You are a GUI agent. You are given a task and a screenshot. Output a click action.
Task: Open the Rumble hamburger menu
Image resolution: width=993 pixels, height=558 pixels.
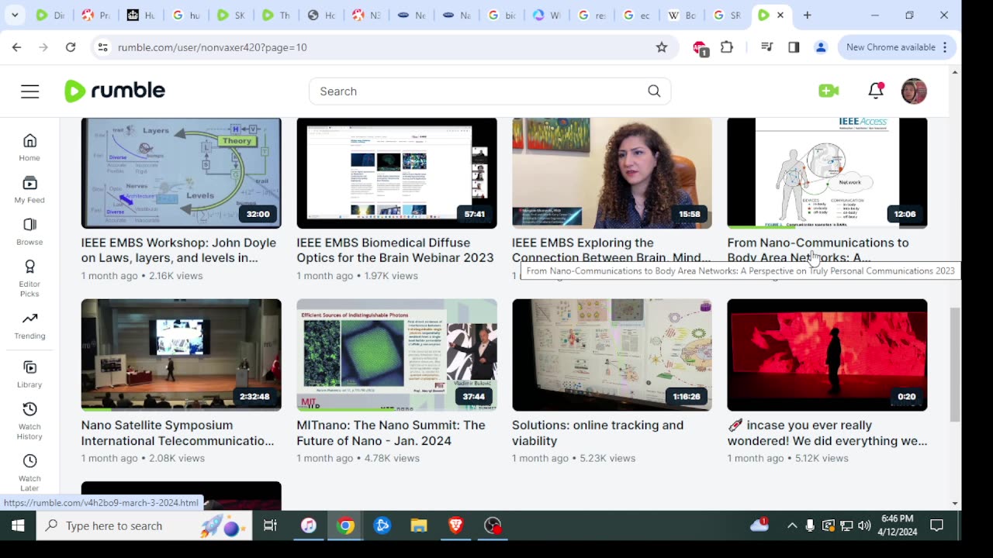pyautogui.click(x=29, y=91)
